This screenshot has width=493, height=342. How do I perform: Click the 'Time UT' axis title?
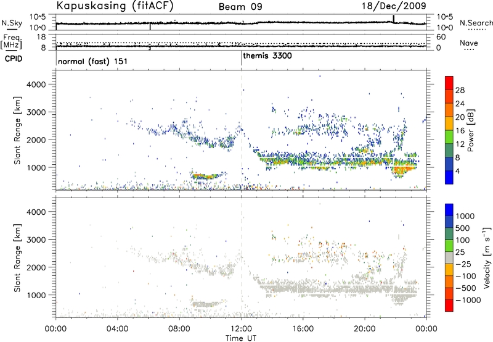pyautogui.click(x=241, y=338)
